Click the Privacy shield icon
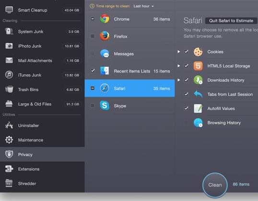Screen dimensions: 258x201 [x=9, y=154]
